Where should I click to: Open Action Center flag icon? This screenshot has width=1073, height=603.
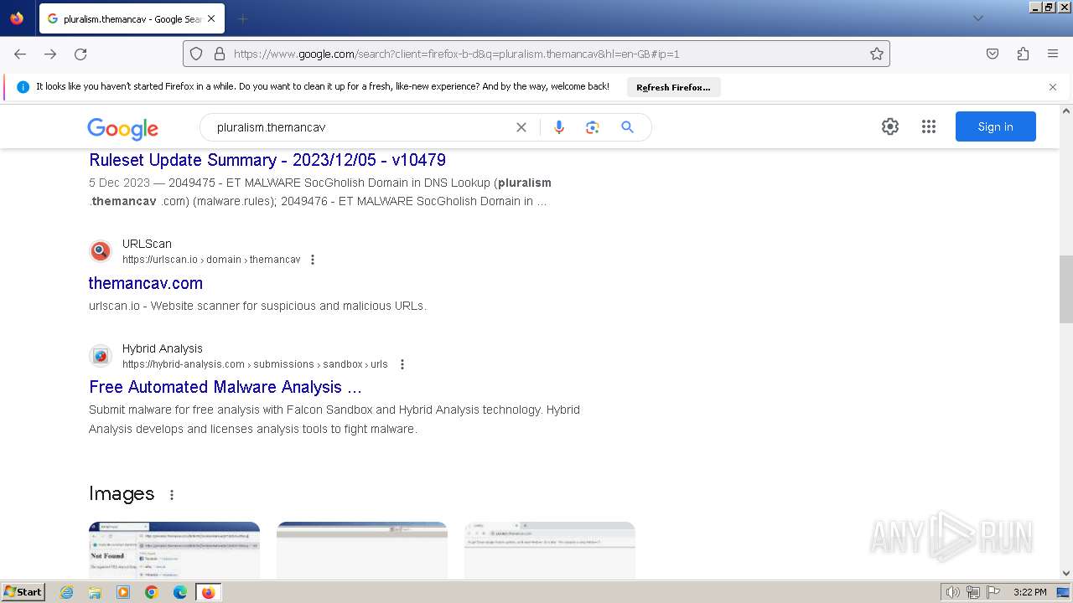(992, 592)
